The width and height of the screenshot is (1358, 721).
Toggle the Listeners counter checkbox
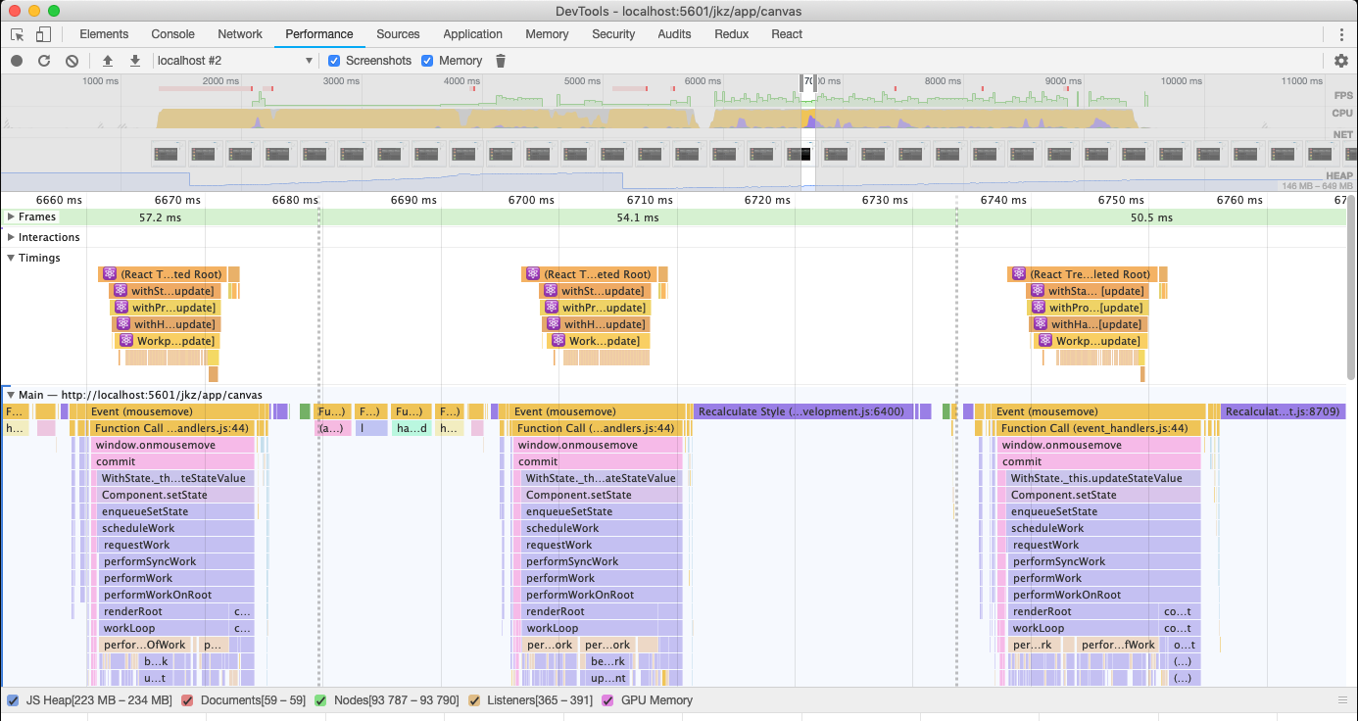(474, 700)
